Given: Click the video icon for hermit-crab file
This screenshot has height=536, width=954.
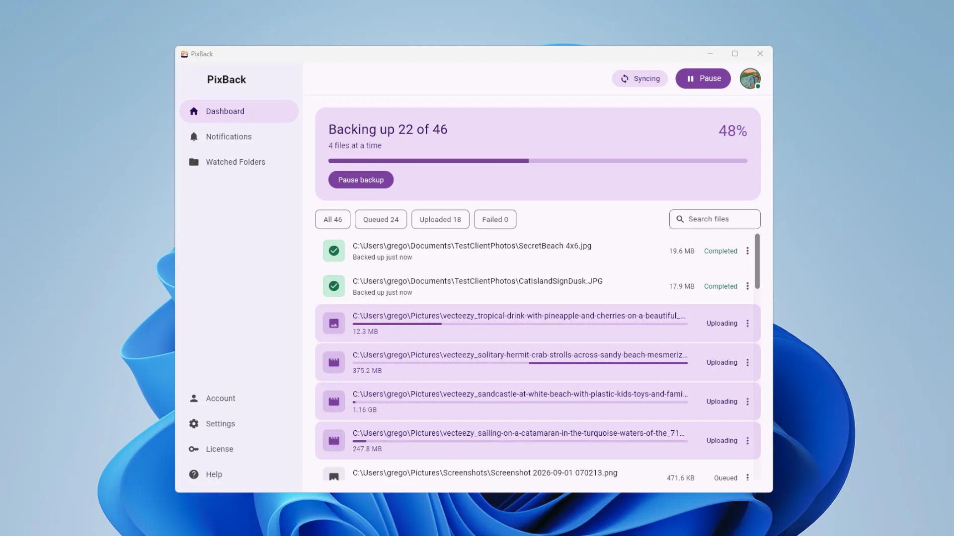Looking at the screenshot, I should pos(334,362).
